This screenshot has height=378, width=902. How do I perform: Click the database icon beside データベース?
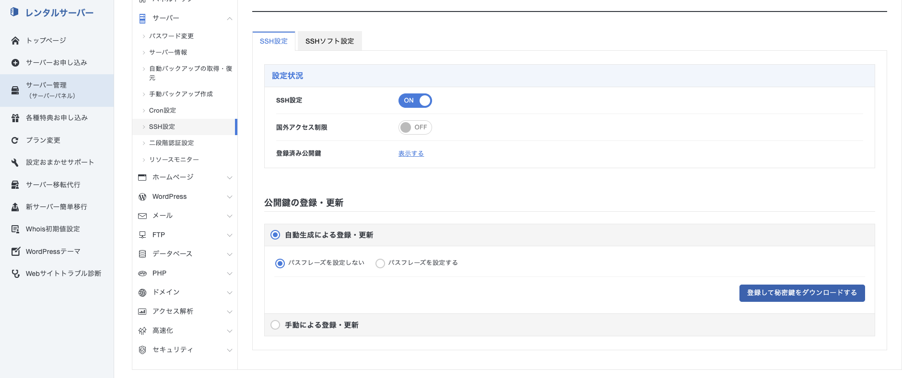point(142,254)
